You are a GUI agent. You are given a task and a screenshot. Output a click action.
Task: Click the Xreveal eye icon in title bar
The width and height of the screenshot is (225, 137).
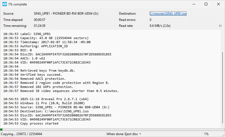(x=5, y=4)
